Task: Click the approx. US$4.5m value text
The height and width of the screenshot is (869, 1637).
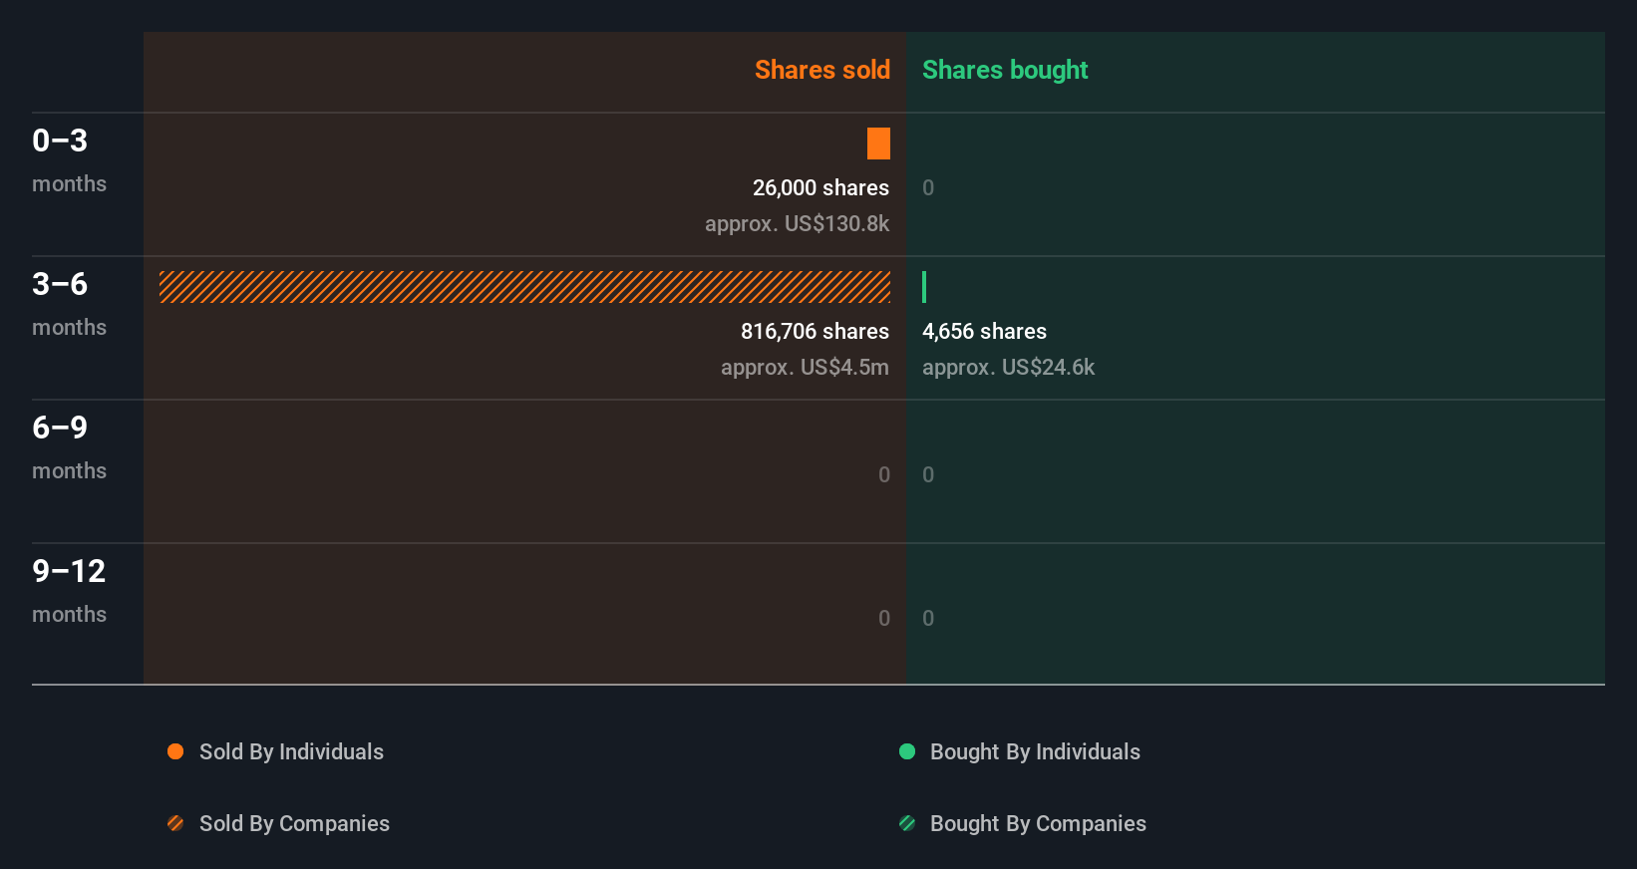Action: (805, 367)
